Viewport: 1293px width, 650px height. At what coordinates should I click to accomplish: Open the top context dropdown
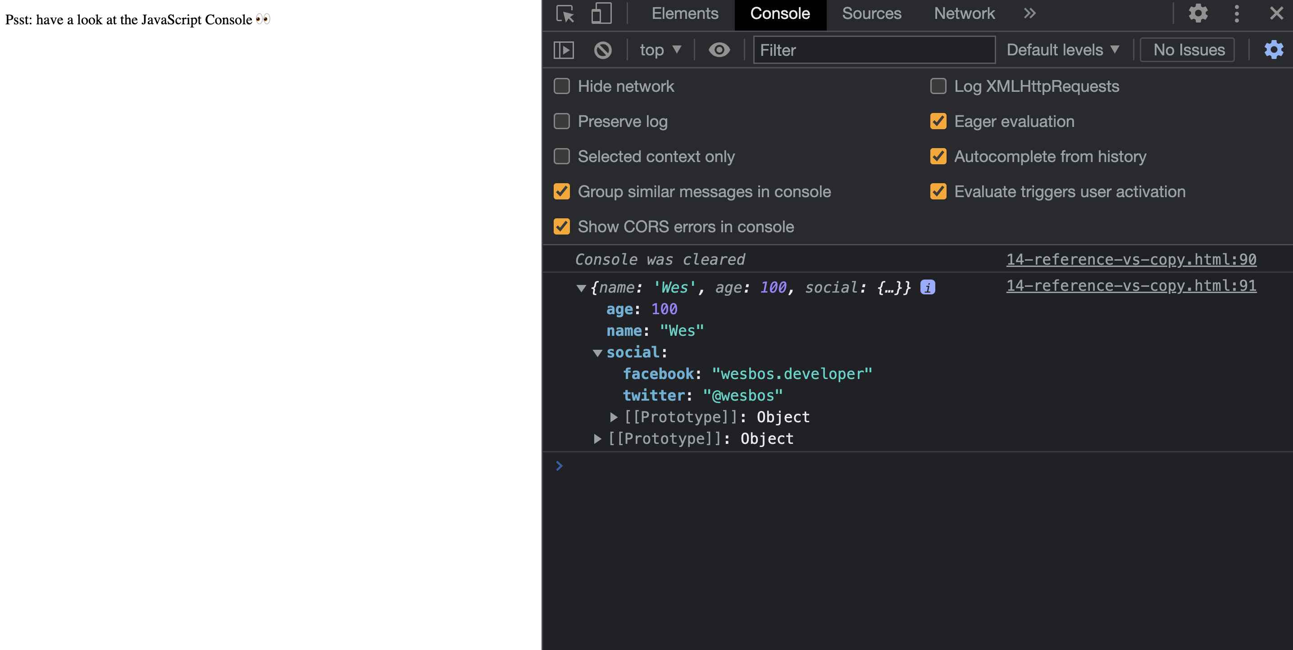(x=660, y=50)
